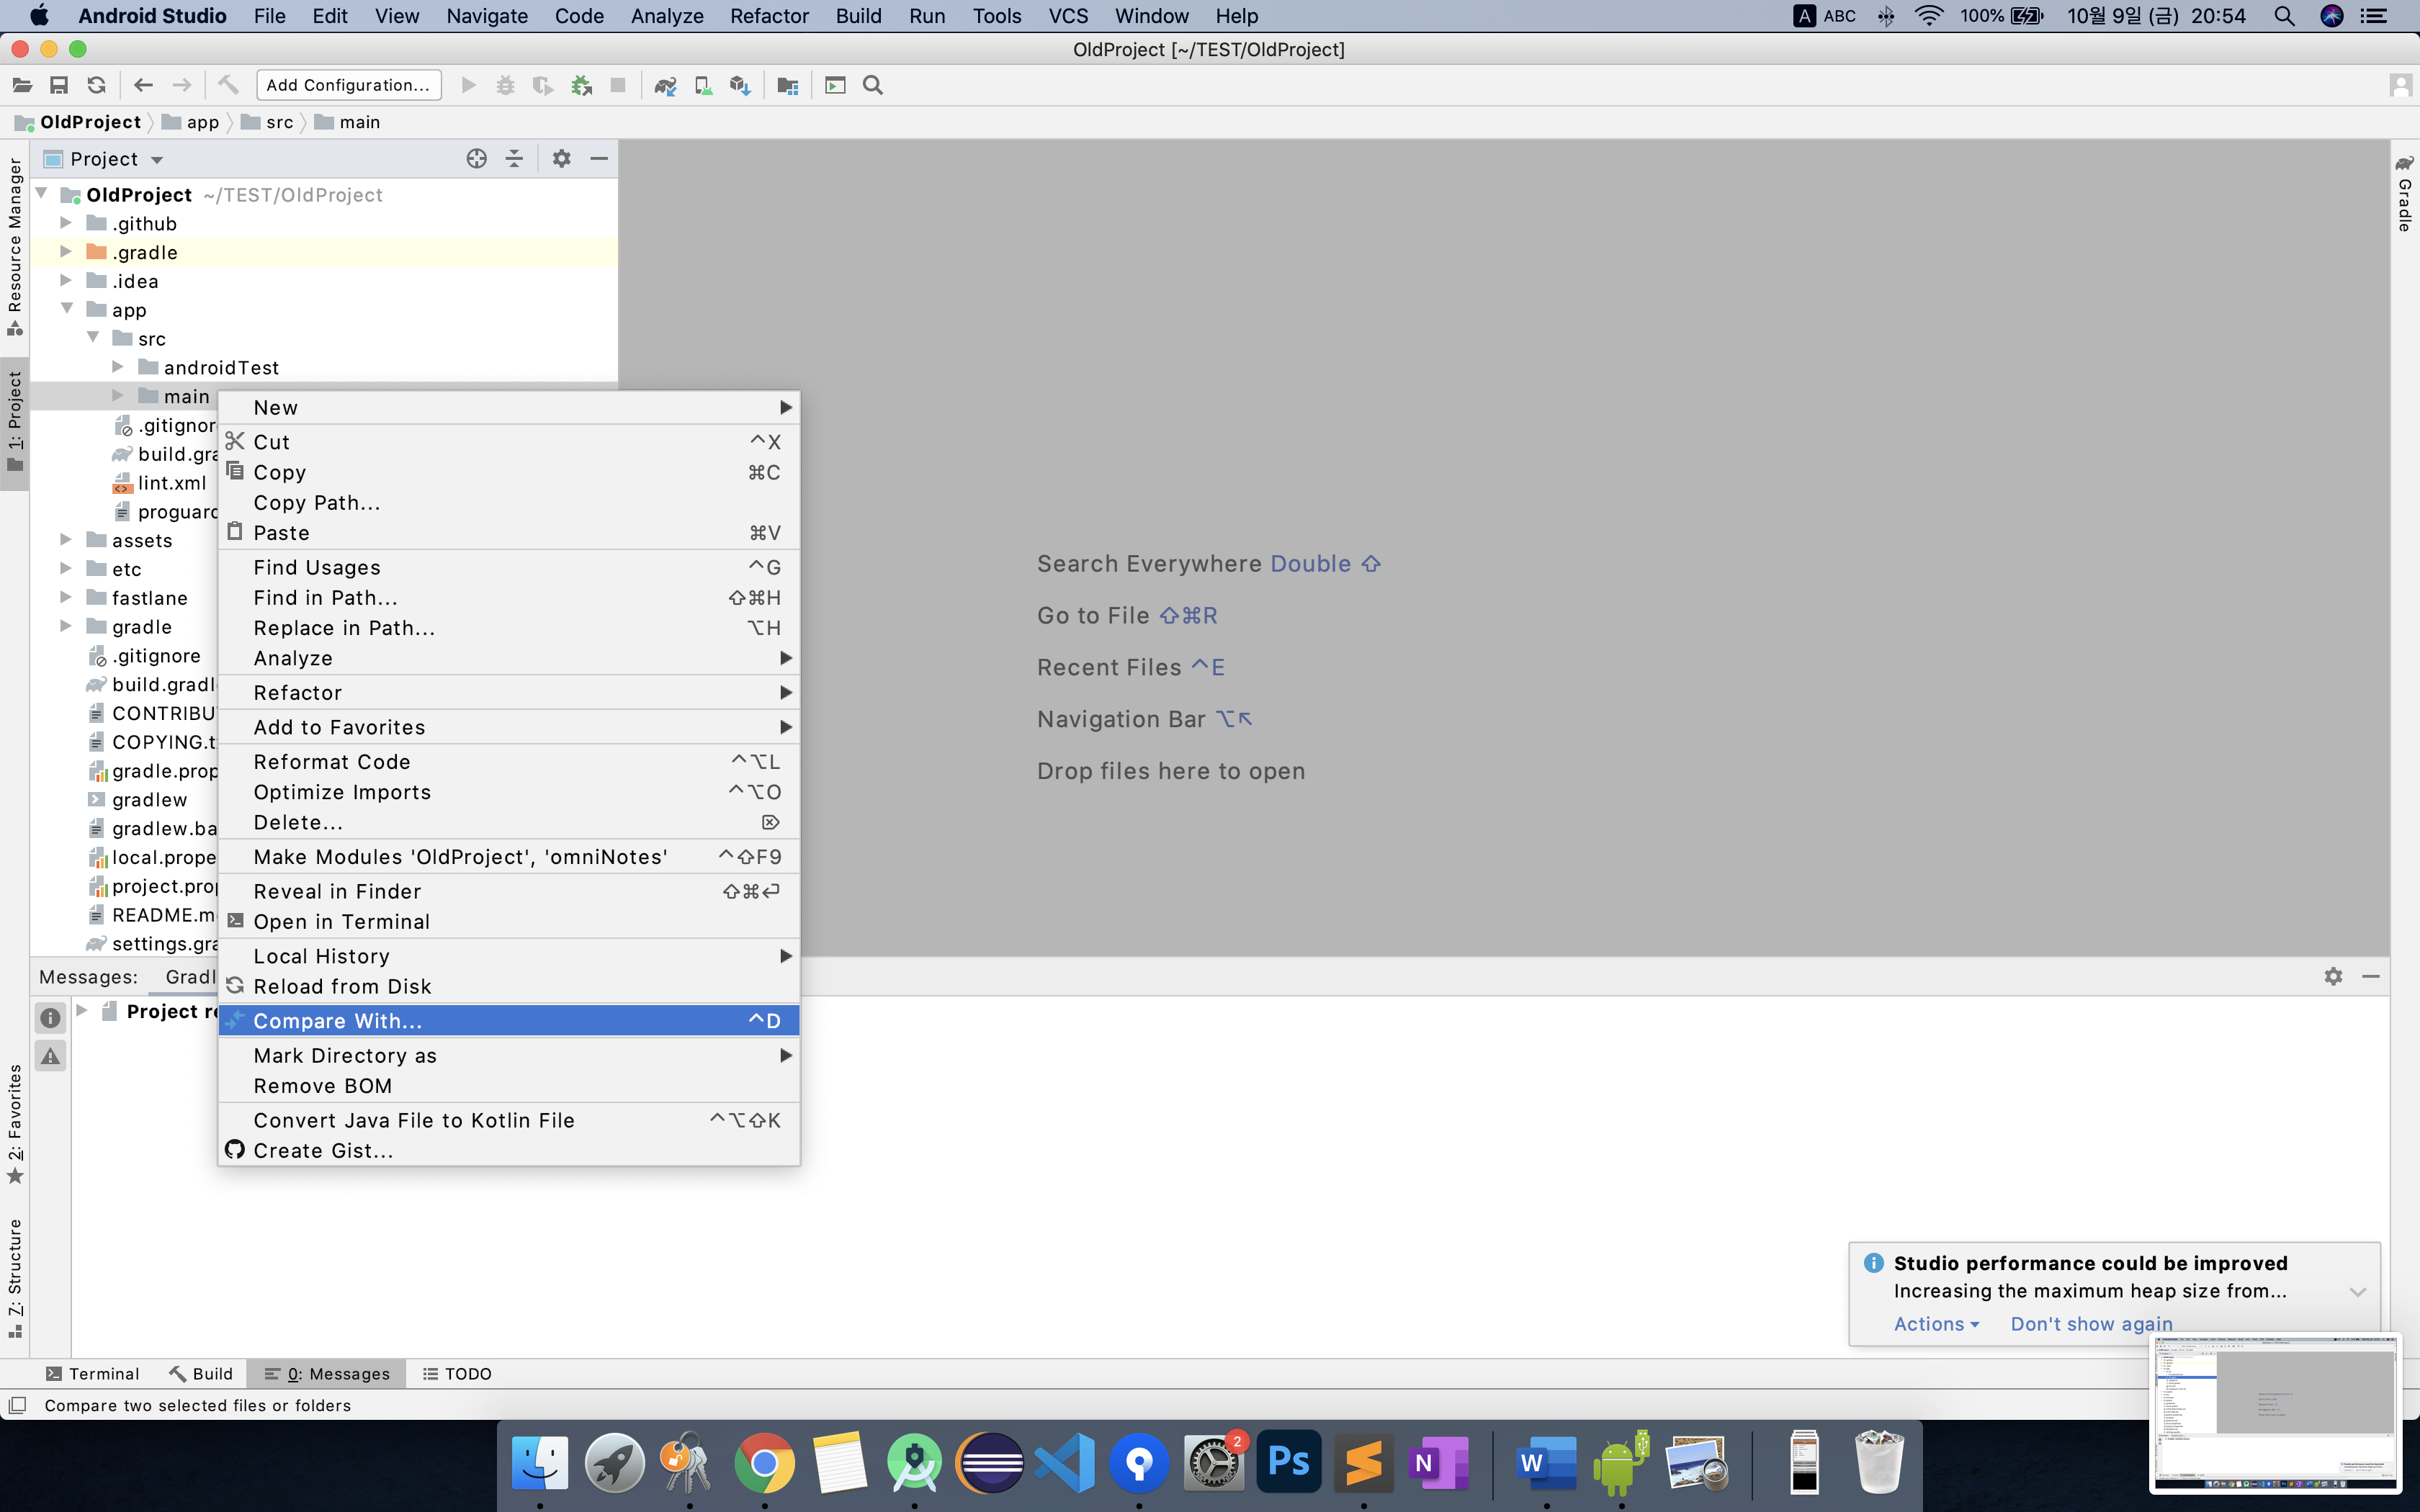Viewport: 2420px width, 1512px height.
Task: Select Compare With... in context menu
Action: pos(337,1020)
